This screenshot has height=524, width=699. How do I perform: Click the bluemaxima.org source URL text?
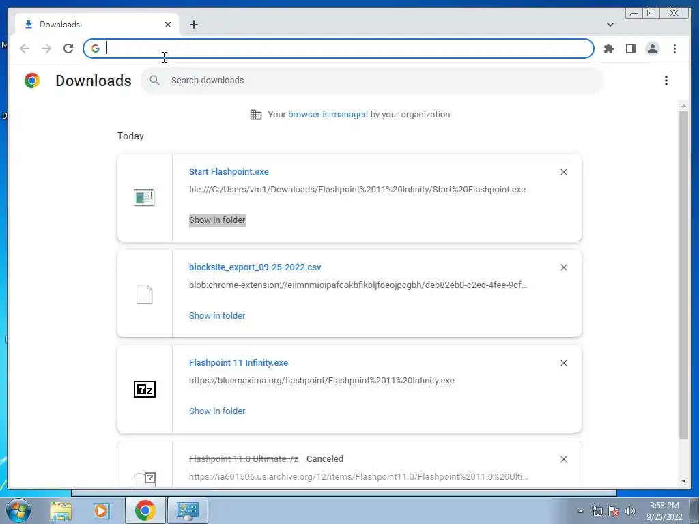[x=322, y=381]
